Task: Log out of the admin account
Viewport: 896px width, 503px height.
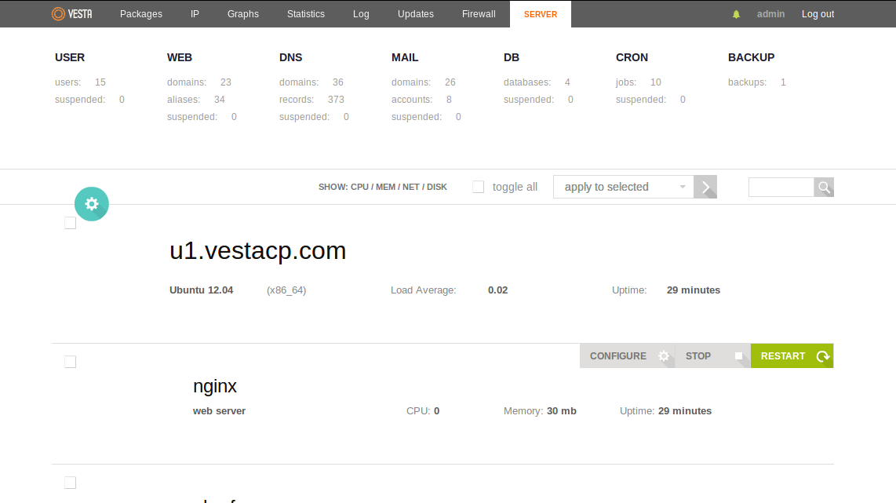Action: pyautogui.click(x=818, y=14)
